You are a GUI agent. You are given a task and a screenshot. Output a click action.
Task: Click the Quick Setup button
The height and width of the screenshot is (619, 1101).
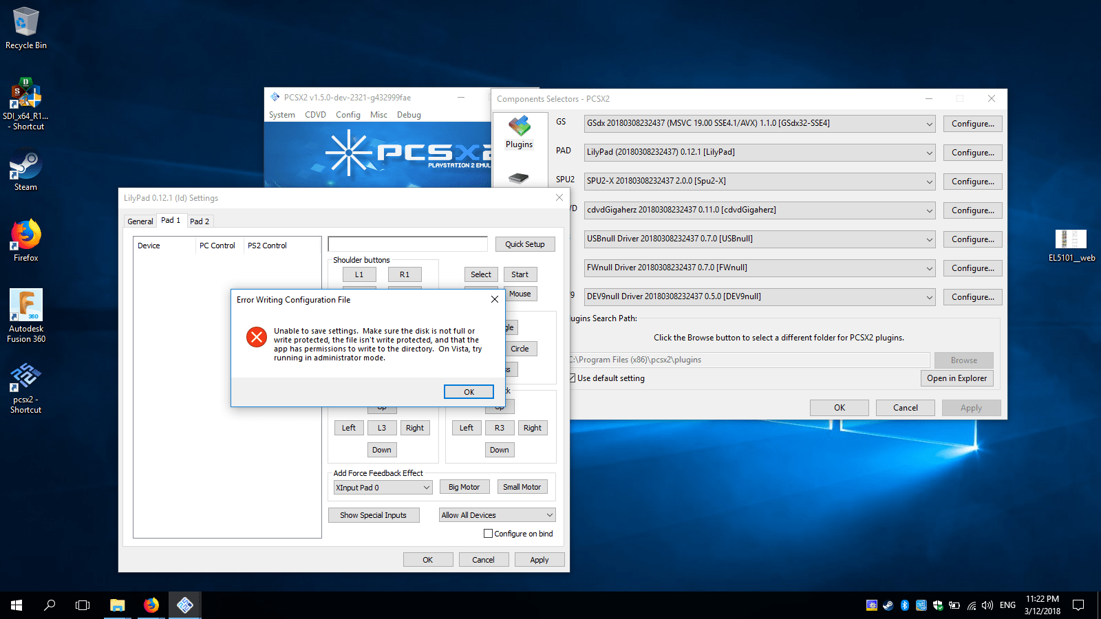525,243
